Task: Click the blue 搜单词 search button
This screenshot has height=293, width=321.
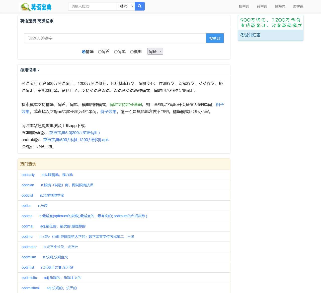Action: [215, 38]
